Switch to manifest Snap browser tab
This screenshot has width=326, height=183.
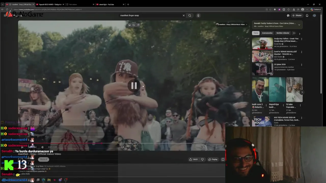20,4
